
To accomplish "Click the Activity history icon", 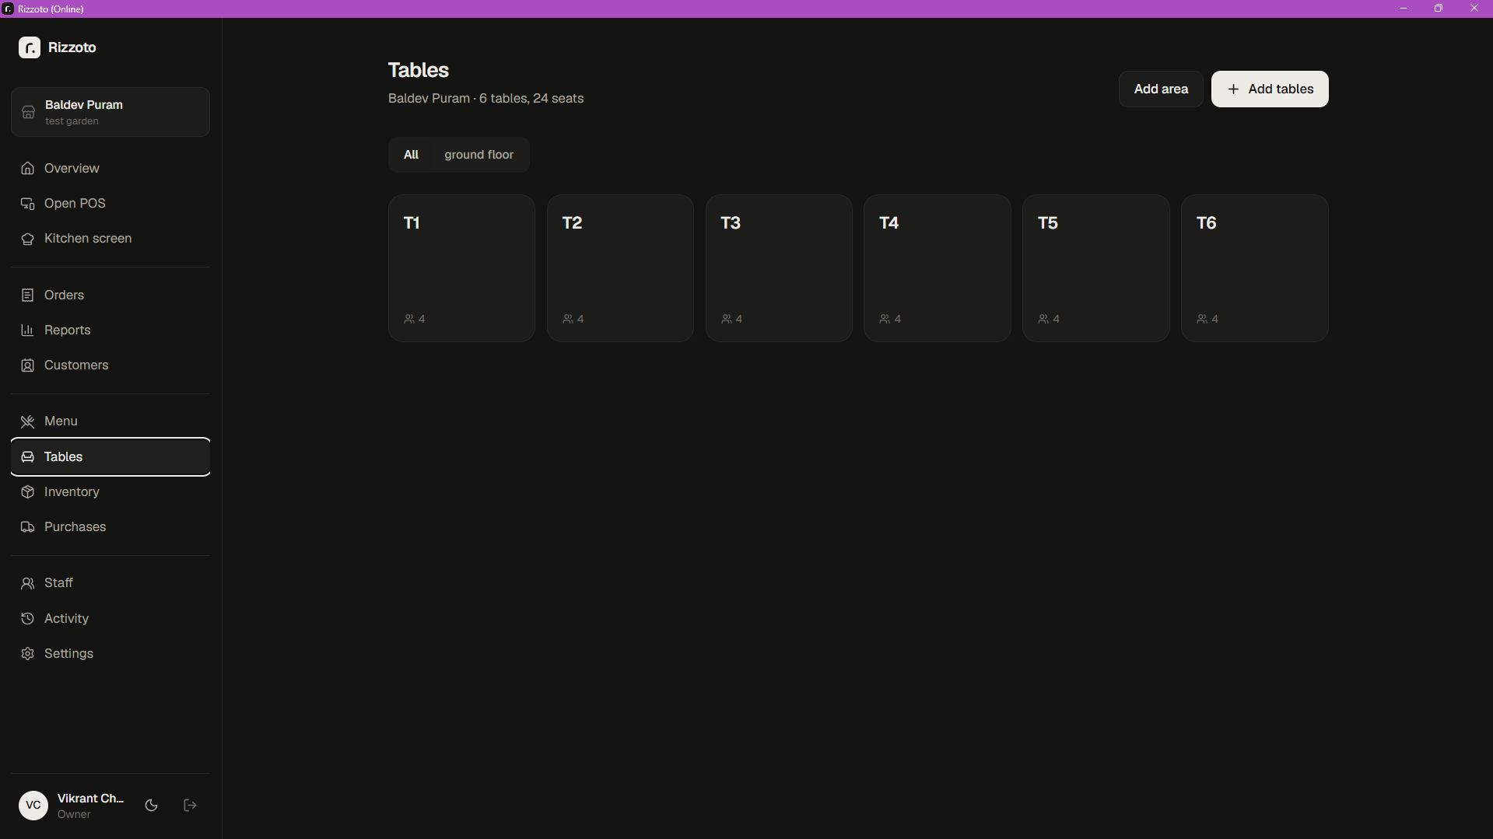I will coord(28,619).
